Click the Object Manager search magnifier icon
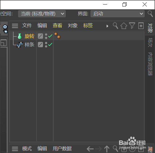The image size is (155, 153). tap(115, 26)
